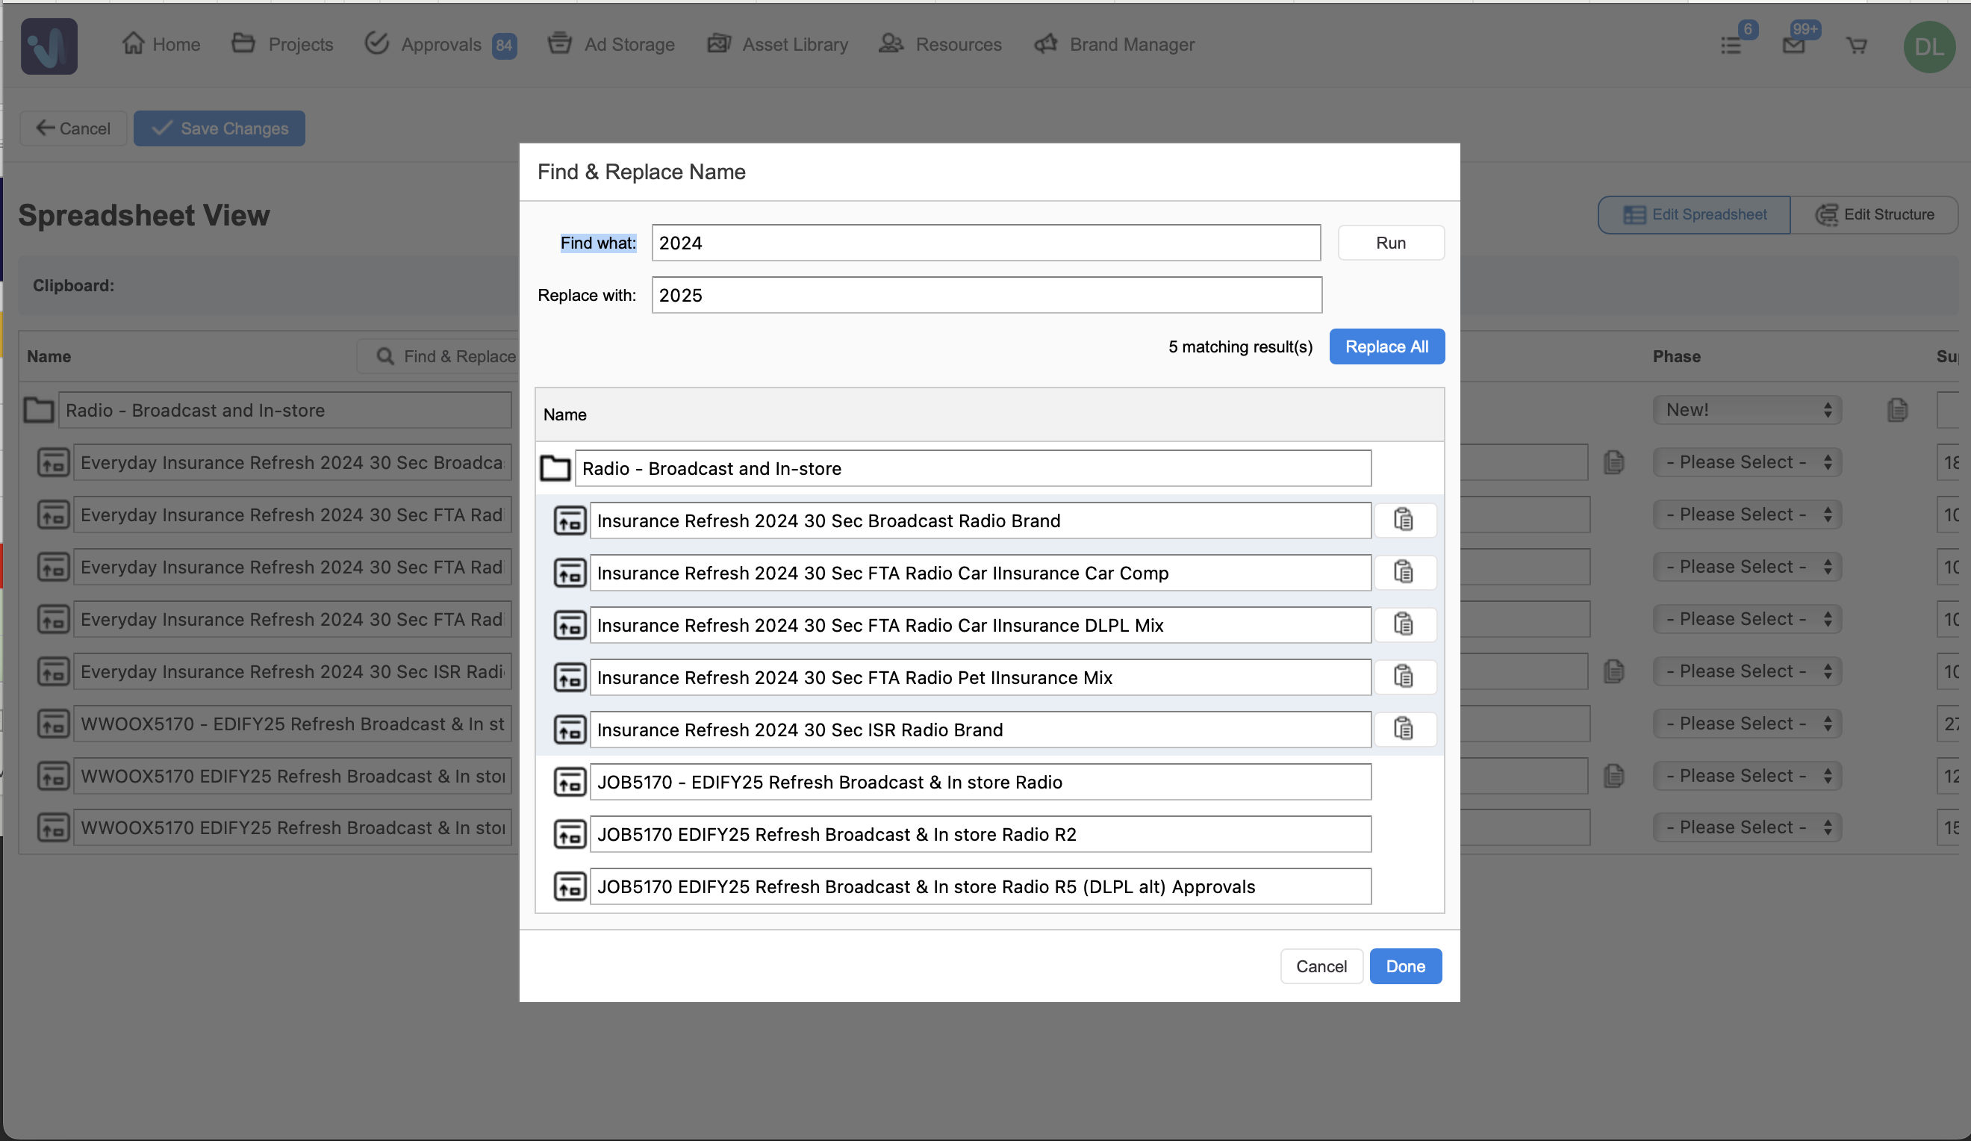Click the folder icon in the dialog list
1971x1141 pixels.
555,468
